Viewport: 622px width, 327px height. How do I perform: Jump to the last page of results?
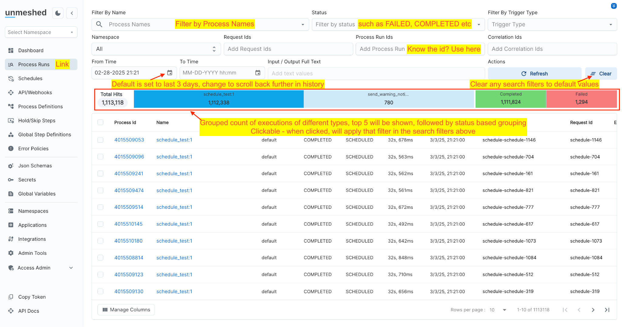point(607,310)
